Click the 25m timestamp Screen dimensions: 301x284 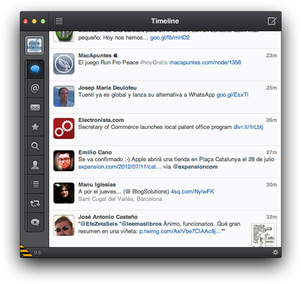pos(271,88)
